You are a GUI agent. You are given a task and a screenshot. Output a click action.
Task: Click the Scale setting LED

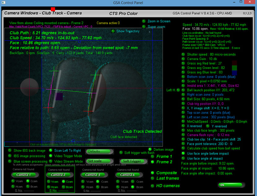[x=183, y=81]
